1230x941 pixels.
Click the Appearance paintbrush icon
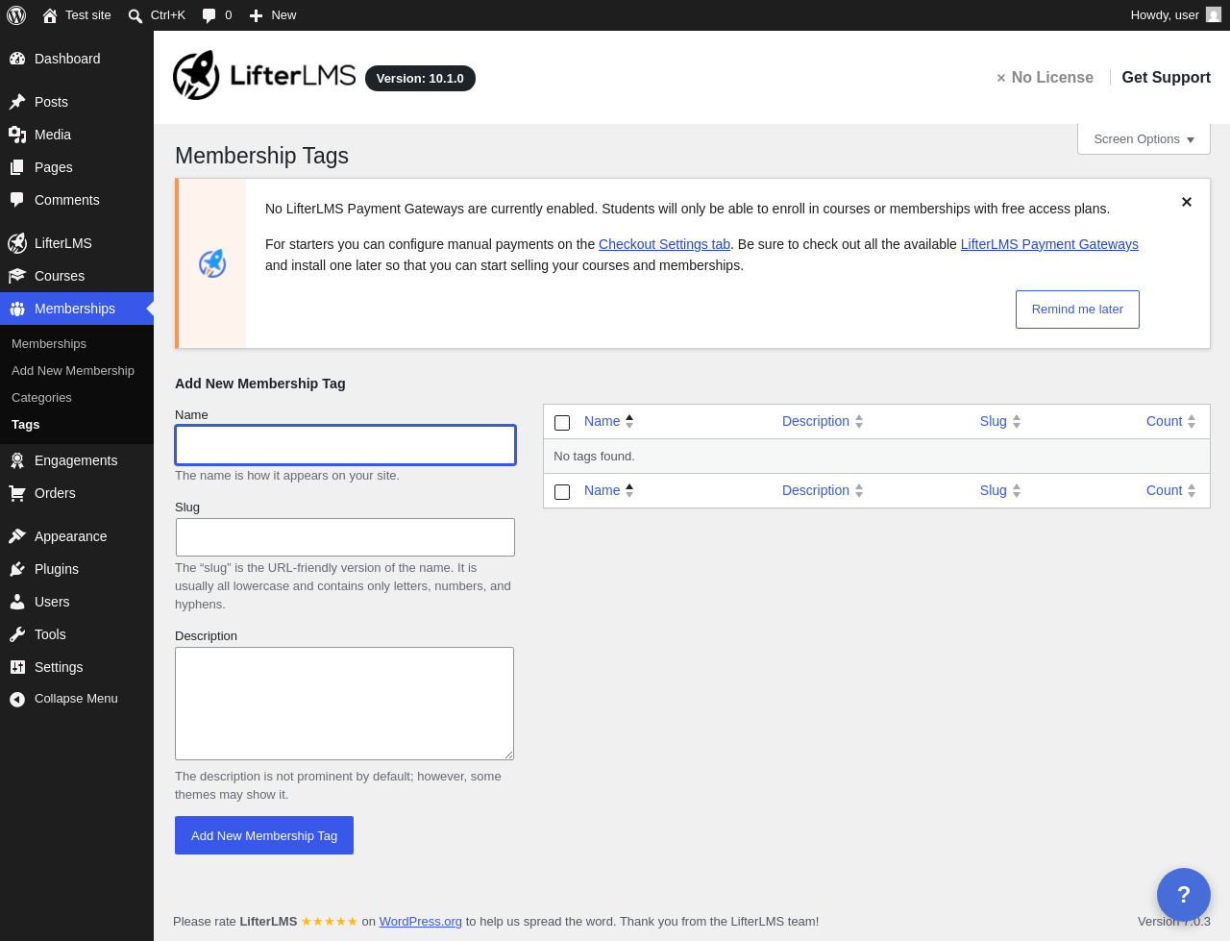tap(17, 536)
